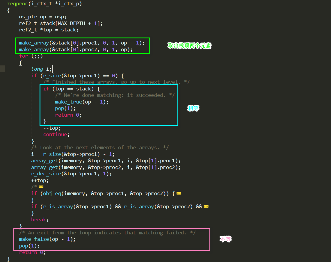This screenshot has height=262, width=331.
Task: Click gutter marker beside "long i;" line
Action: coord(3,69)
